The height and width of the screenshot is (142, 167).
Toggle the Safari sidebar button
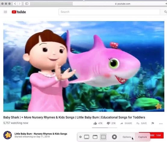pos(27,4)
